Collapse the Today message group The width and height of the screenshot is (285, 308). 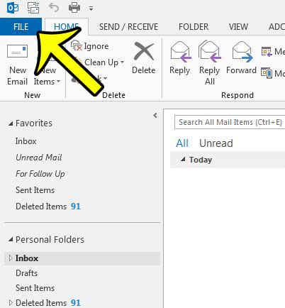pyautogui.click(x=183, y=160)
